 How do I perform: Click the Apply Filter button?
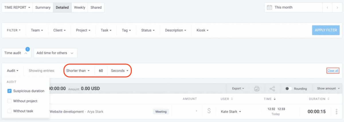coord(326,30)
